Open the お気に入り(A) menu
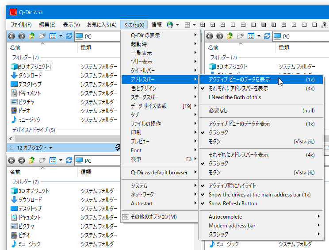The image size is (329, 250). click(102, 25)
